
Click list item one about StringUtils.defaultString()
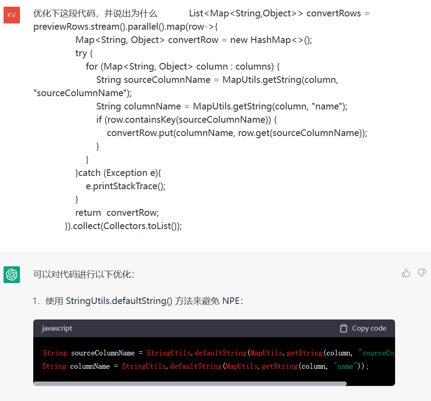tap(144, 301)
